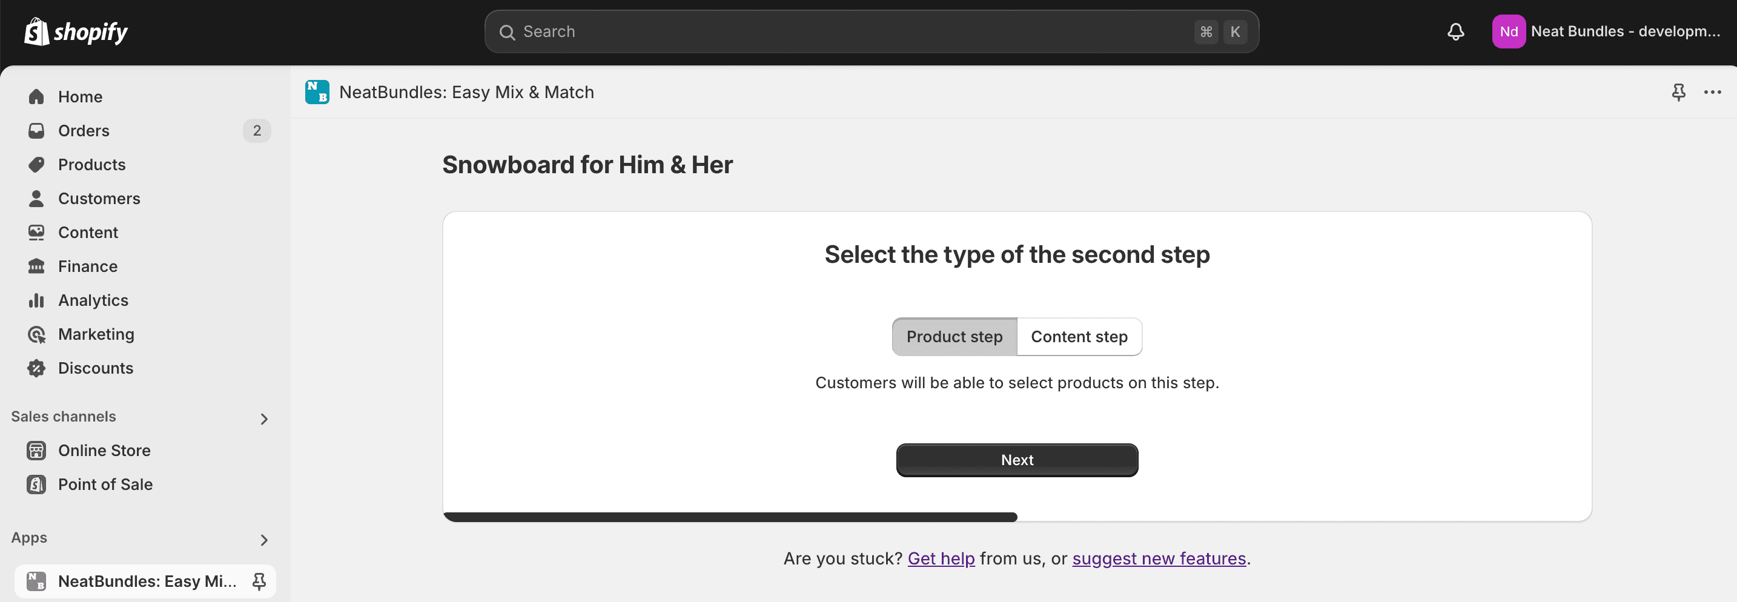Click the Marketing target icon
This screenshot has width=1737, height=602.
(x=36, y=334)
